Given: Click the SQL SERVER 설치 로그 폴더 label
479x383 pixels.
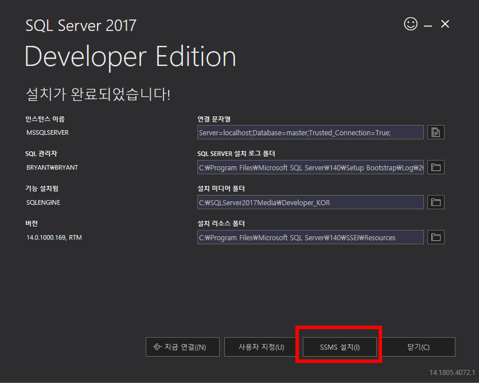Looking at the screenshot, I should 236,154.
